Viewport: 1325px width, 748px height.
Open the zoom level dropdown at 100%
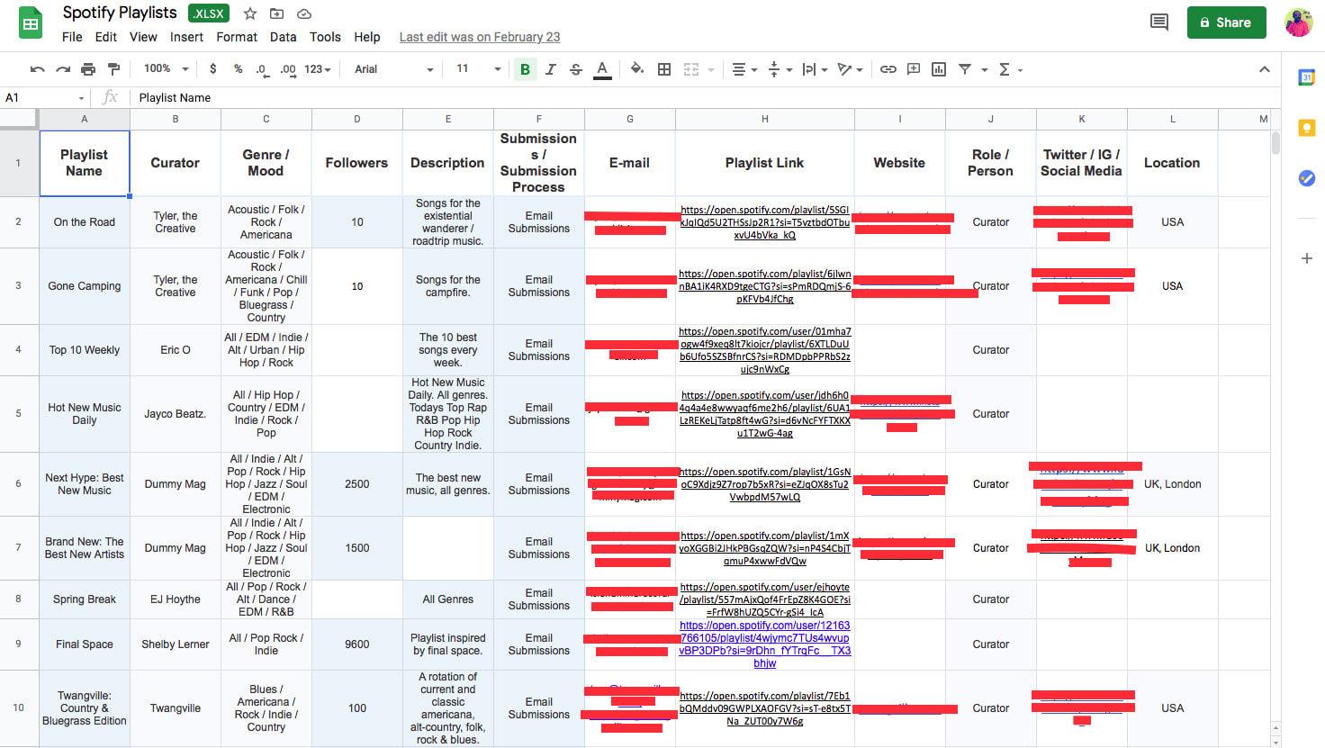(x=163, y=68)
